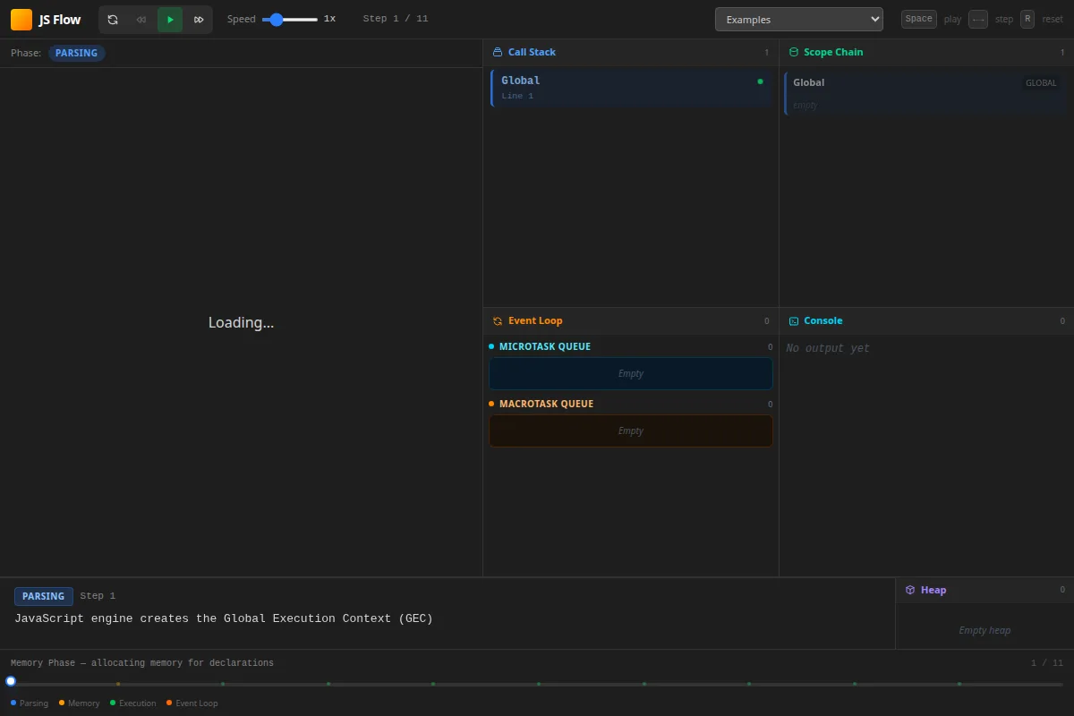
Task: Click the Call Stack panel title
Action: click(532, 52)
